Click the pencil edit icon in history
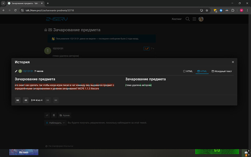 (16, 71)
